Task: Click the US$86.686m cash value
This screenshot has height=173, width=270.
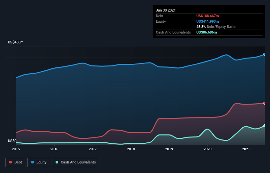Action: point(207,32)
